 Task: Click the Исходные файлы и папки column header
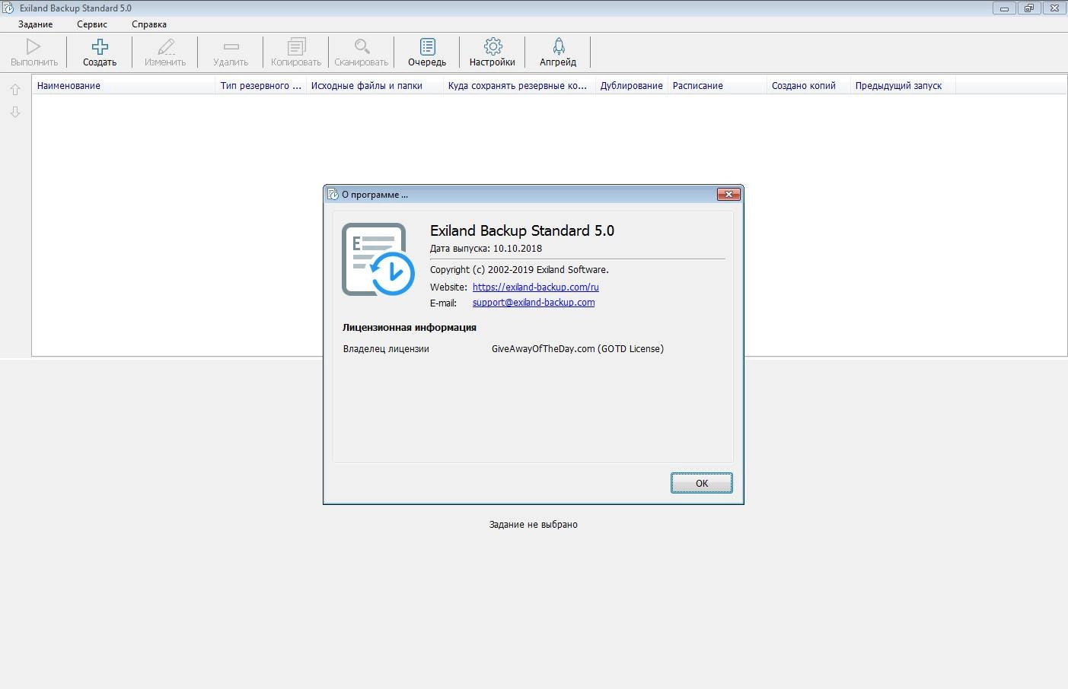pos(375,86)
